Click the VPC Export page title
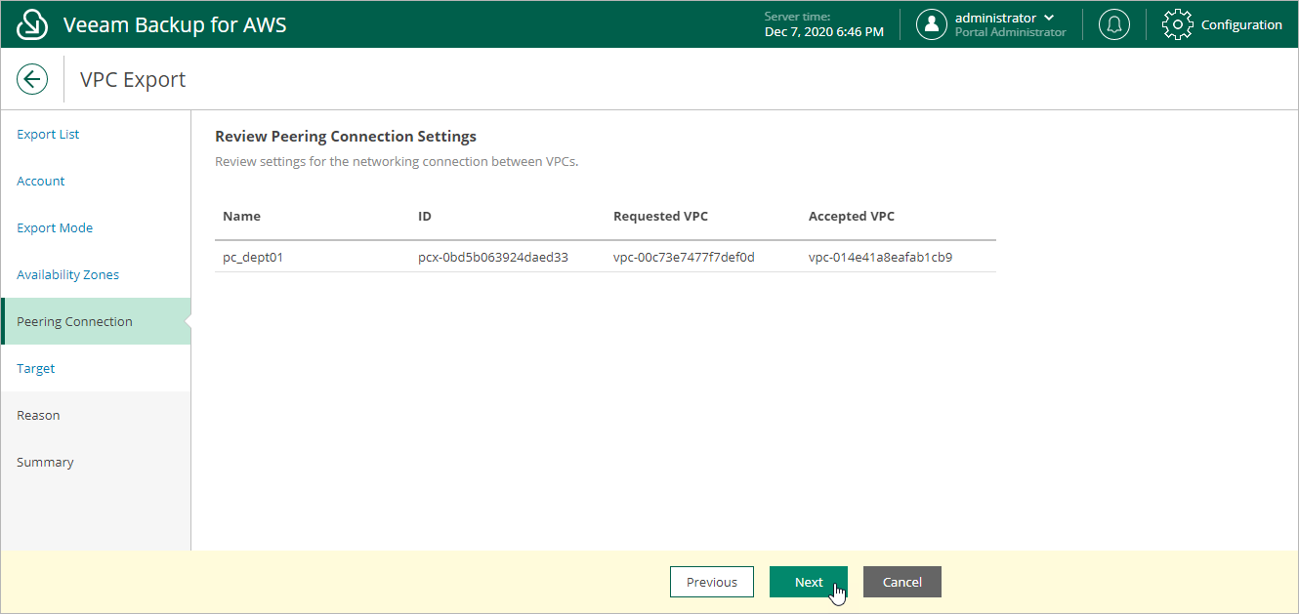This screenshot has height=614, width=1299. click(x=133, y=79)
